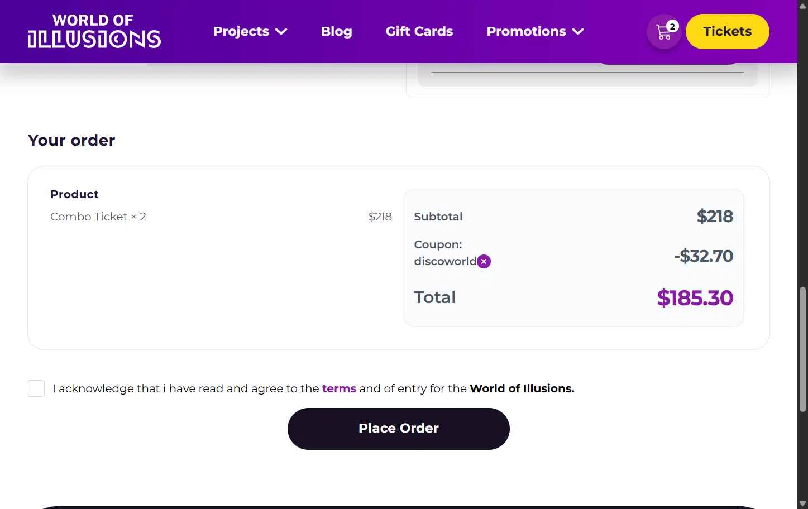
Task: Click the yellow Tickets button
Action: [x=727, y=31]
